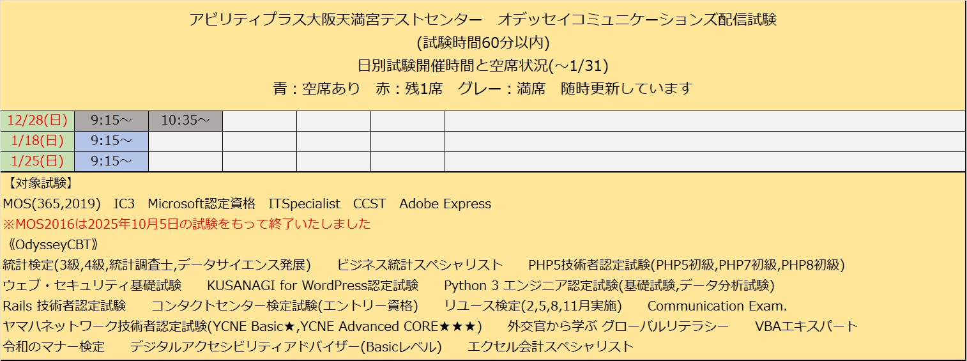The image size is (967, 361).
Task: Click the 《OdysseyCBT》 section label
Action: [50, 245]
